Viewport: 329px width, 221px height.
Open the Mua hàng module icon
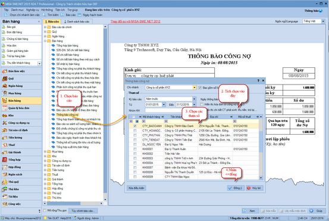pos(5,94)
